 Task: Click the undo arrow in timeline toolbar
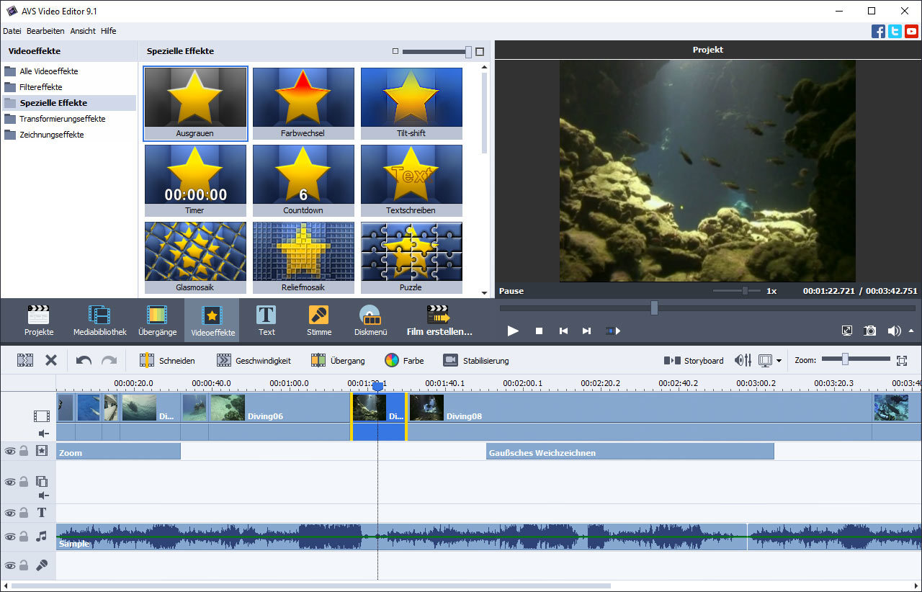(x=84, y=360)
